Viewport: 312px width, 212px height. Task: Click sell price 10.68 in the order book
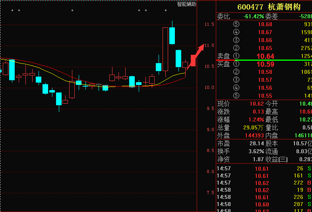click(265, 25)
